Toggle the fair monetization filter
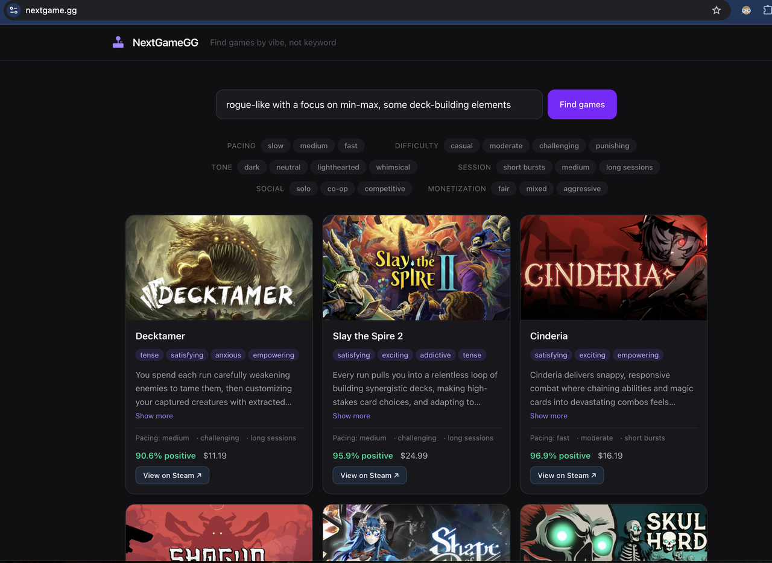 click(x=504, y=189)
